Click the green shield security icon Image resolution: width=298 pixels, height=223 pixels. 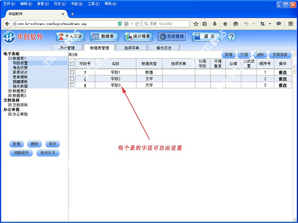pos(120,24)
